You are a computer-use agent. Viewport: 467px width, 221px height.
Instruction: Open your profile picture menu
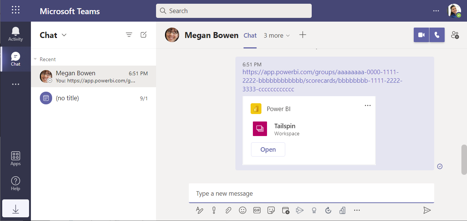(x=454, y=11)
